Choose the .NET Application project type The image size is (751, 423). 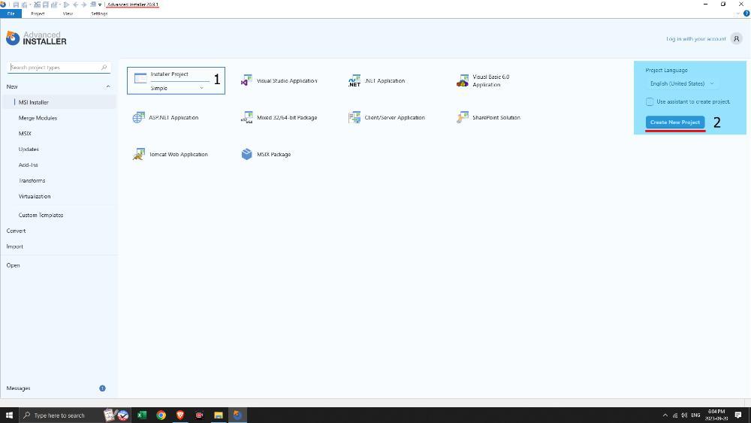[354, 81]
